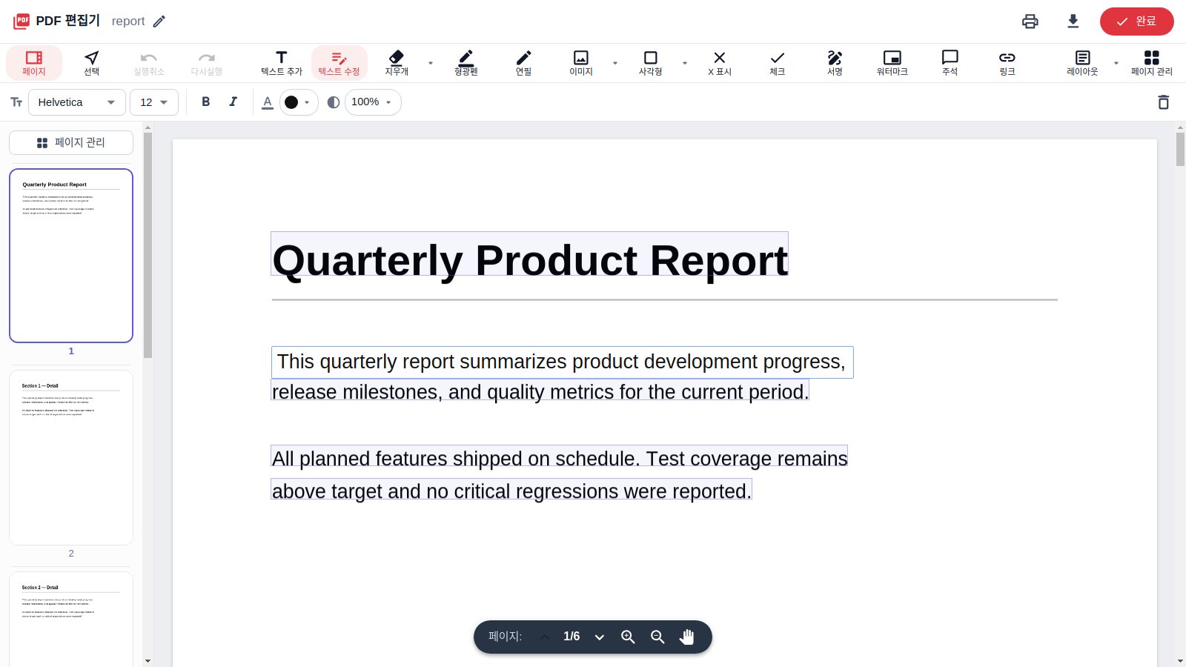
Task: Open the black text color picker
Action: [x=298, y=102]
